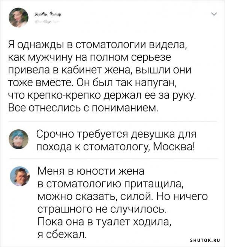This screenshot has height=247, width=225.
Task: Click the SHUTOK.RU watermark
Action: click(x=205, y=240)
